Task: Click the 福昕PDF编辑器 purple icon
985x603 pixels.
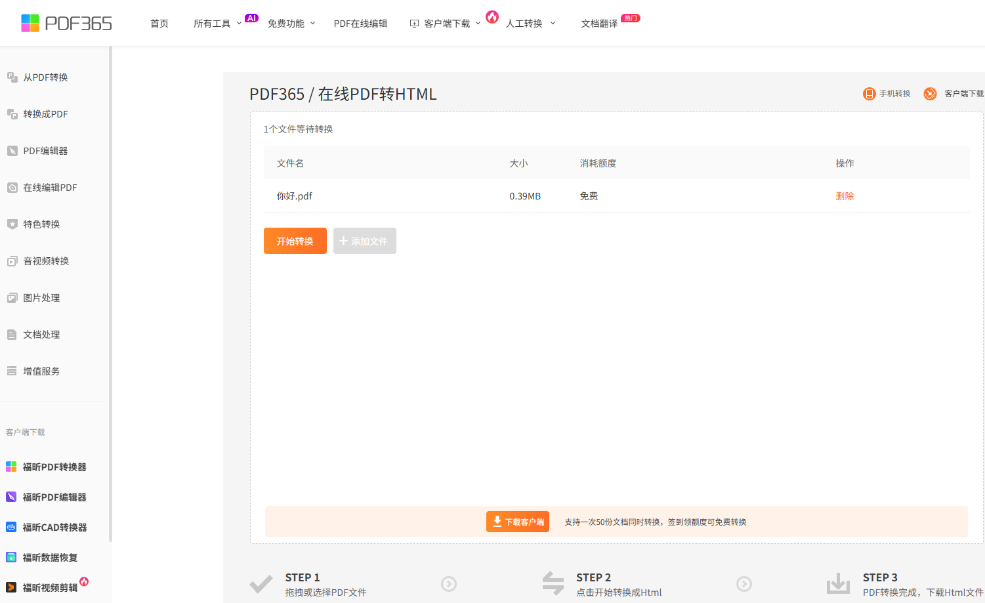Action: 11,497
